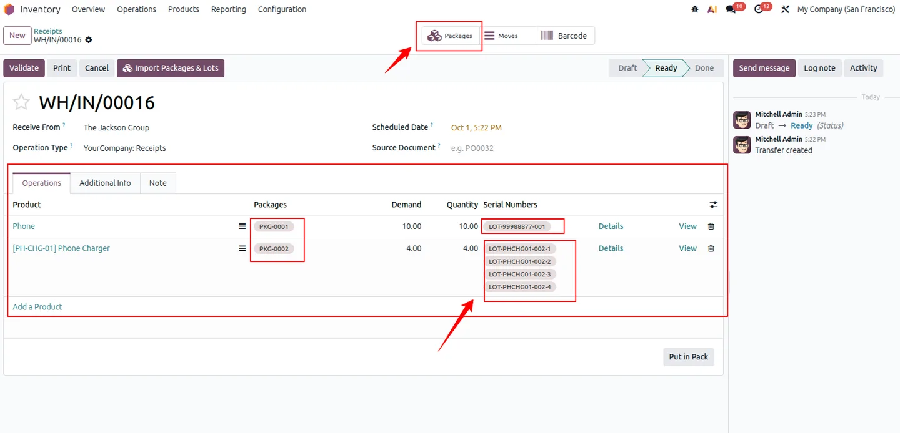This screenshot has height=433, width=900.
Task: Click serial tag LOT-PHCHG01-002-3
Action: point(520,275)
